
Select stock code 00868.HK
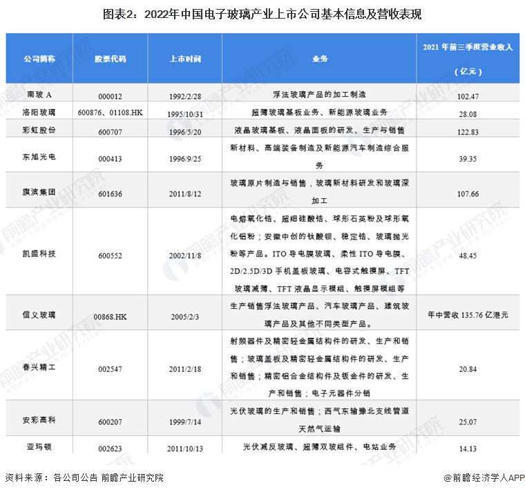pos(110,317)
